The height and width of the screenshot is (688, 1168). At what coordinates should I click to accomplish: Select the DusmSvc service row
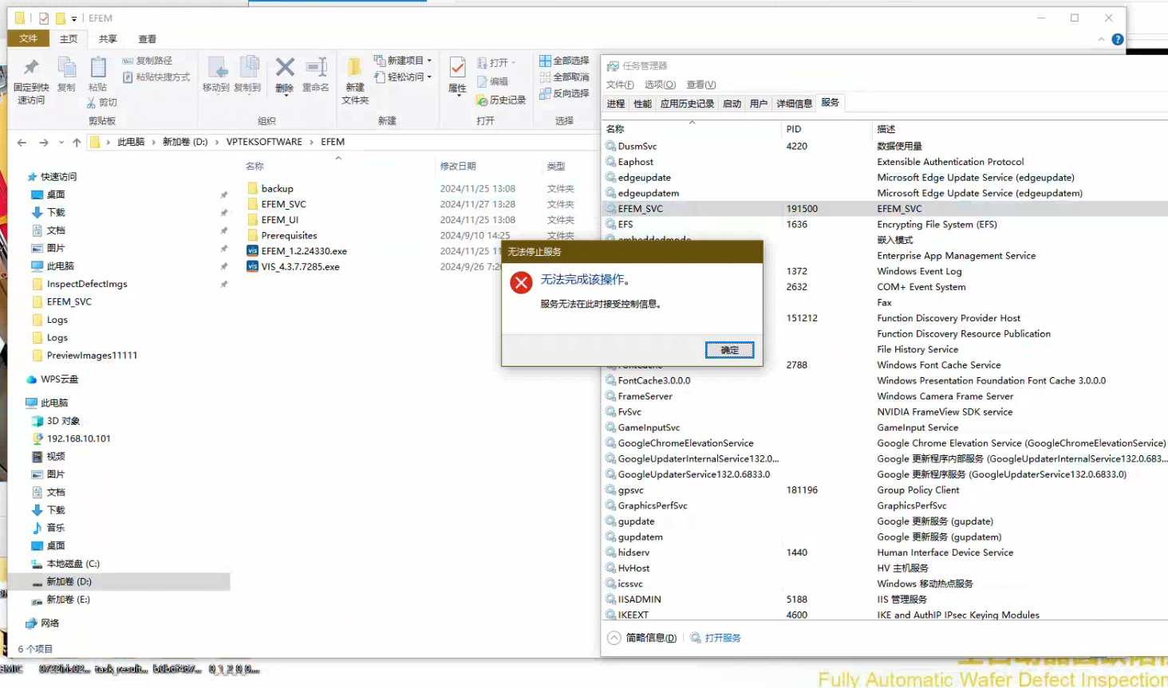[886, 146]
